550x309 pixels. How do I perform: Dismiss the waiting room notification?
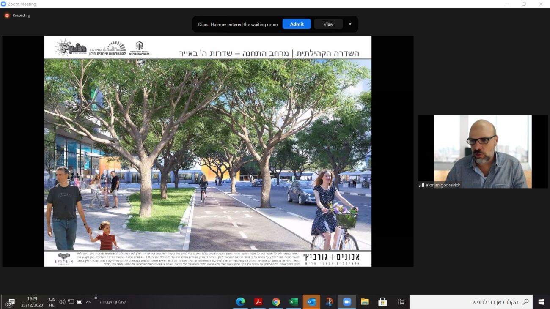coord(350,24)
